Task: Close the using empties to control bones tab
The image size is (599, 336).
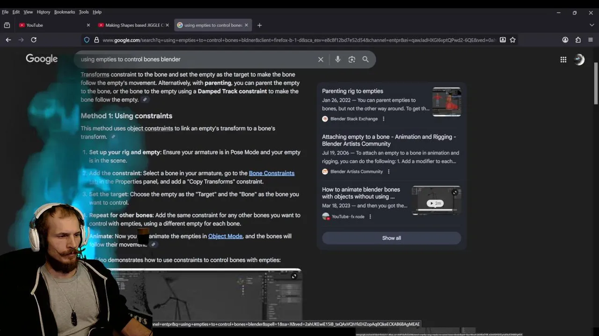Action: point(246,25)
